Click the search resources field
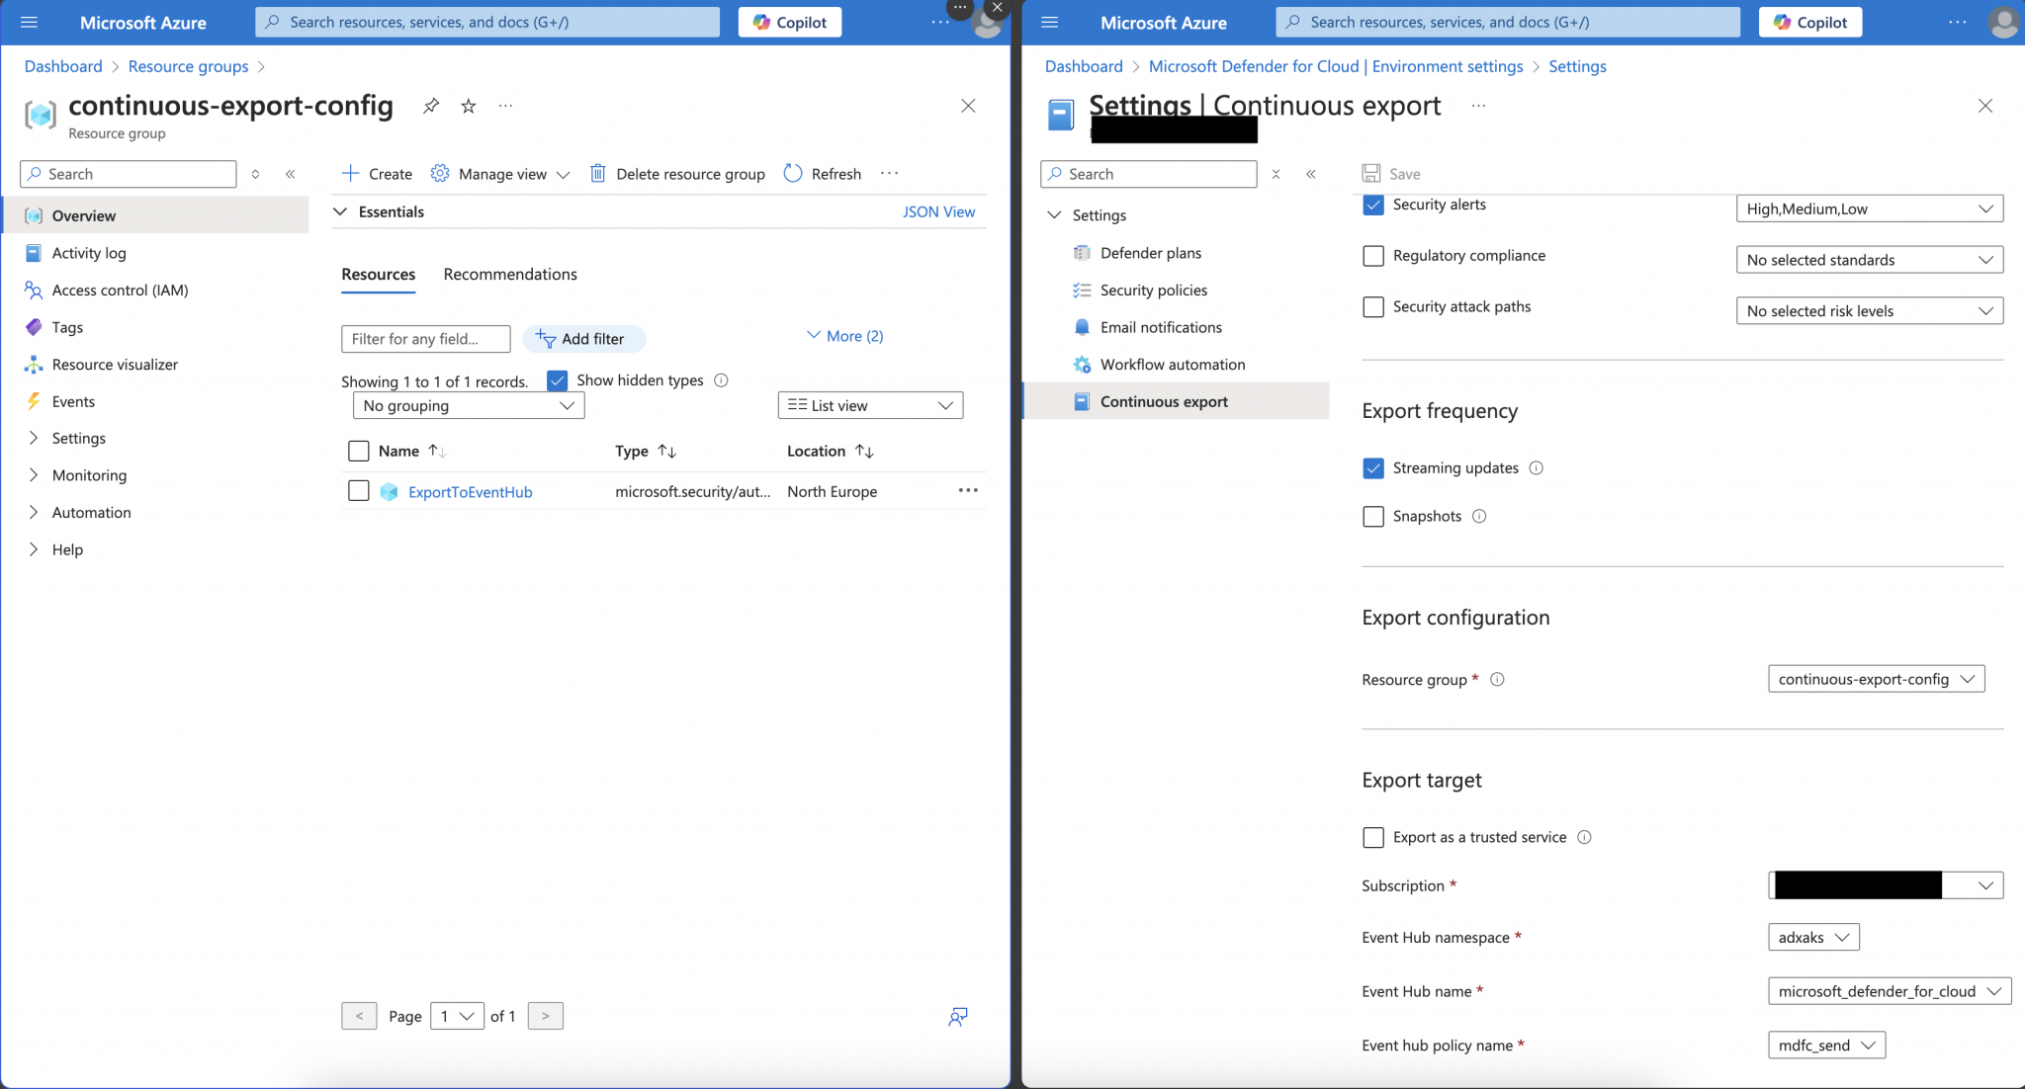Viewport: 2025px width, 1089px height. point(486,22)
